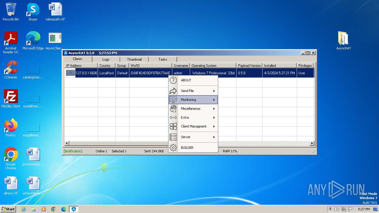Click AsyncRAT taskbar icon
The image size is (379, 213).
pos(74,209)
